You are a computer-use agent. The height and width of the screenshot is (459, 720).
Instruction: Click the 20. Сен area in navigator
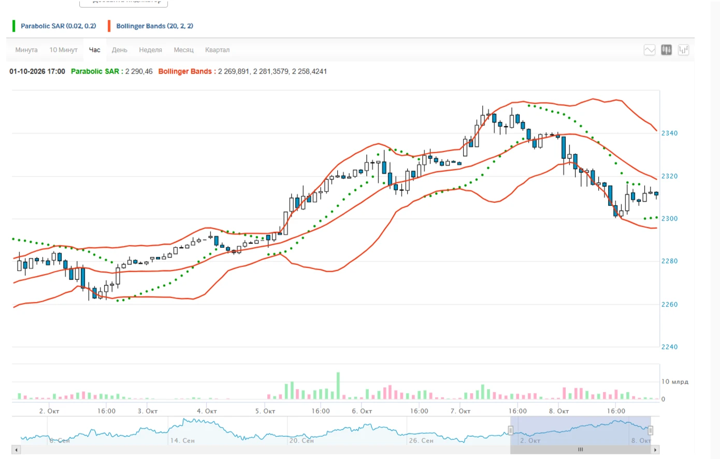click(301, 440)
